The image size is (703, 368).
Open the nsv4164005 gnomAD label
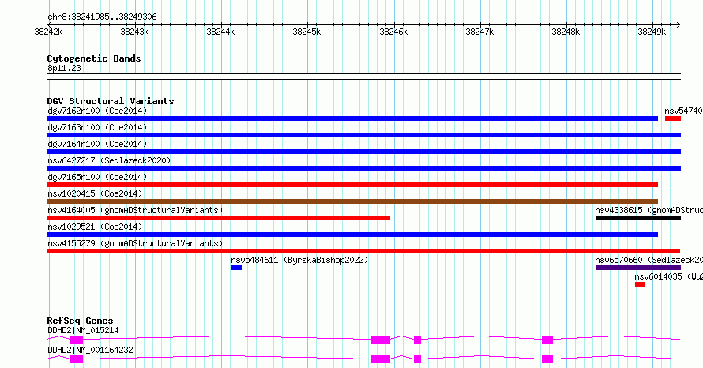tap(135, 210)
